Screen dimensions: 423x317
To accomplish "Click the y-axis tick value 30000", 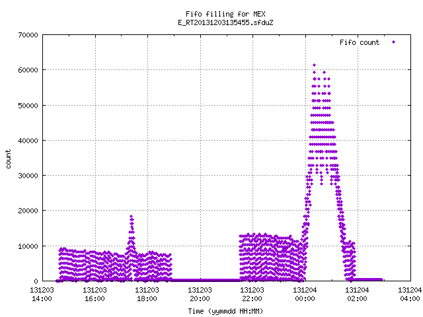I will 28,176.
